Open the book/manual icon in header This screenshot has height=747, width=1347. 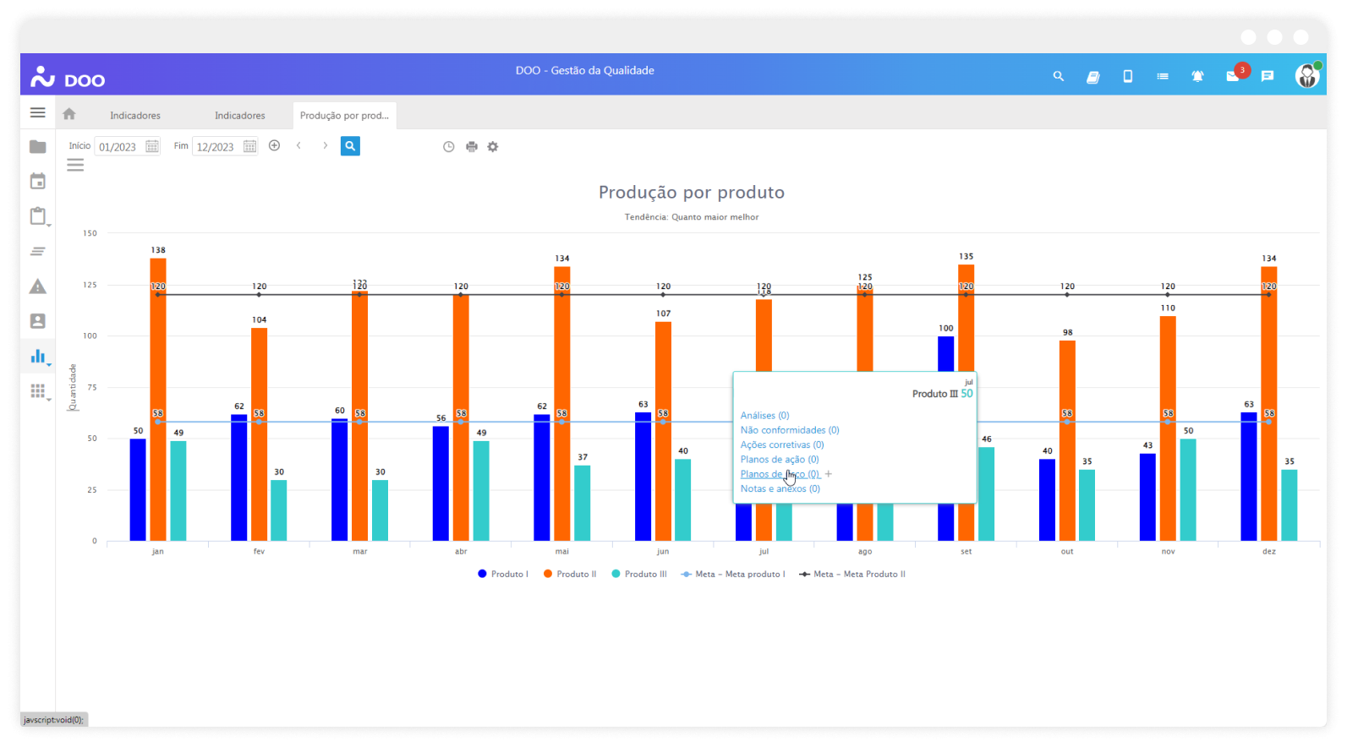(x=1092, y=77)
